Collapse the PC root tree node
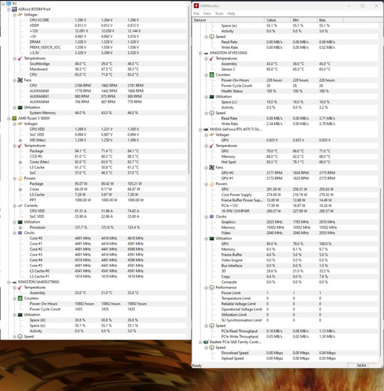This screenshot has height=391, width=384. (x=3, y=4)
